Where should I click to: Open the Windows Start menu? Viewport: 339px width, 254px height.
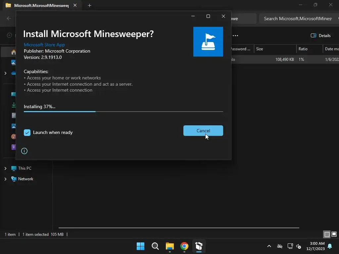point(140,246)
